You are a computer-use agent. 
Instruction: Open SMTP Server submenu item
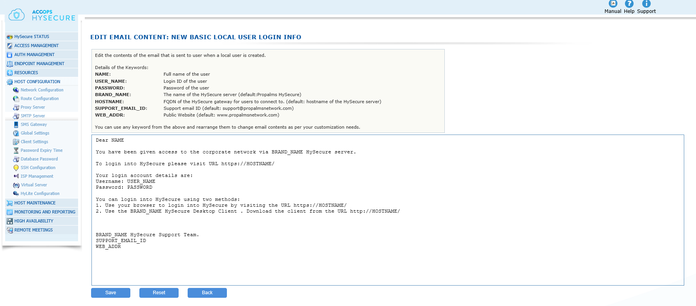pos(33,116)
